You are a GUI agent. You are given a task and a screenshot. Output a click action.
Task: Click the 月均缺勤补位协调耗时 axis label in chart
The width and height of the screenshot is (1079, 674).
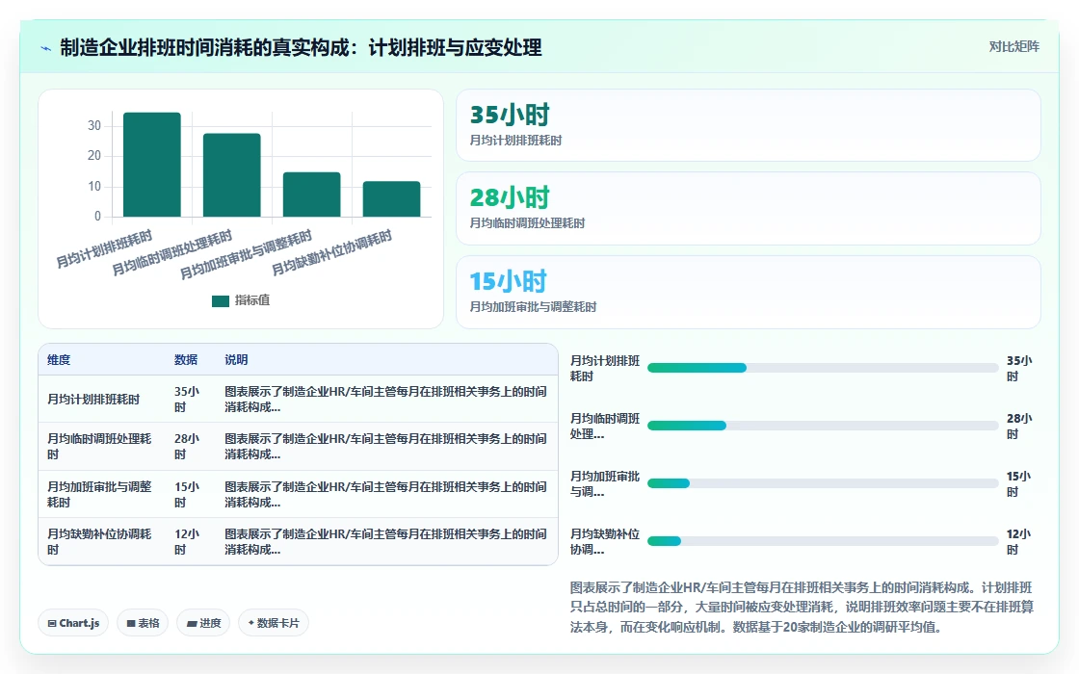pyautogui.click(x=331, y=252)
